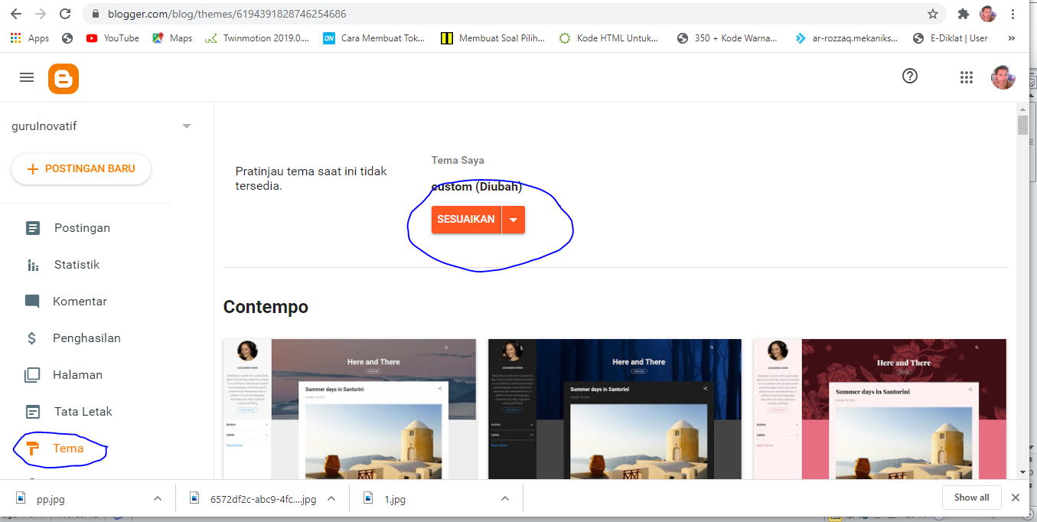
Task: Show more bookmarks with double chevron
Action: click(1012, 38)
